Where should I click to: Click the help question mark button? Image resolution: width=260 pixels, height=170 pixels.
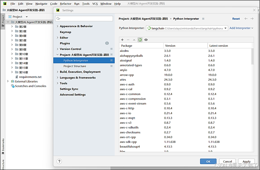click(x=59, y=162)
